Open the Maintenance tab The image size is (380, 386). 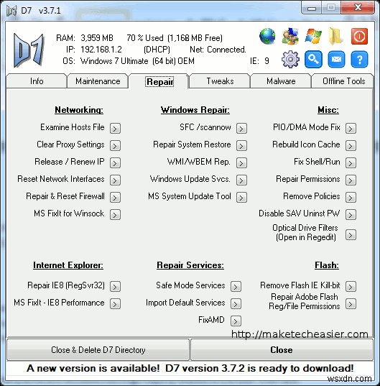point(98,81)
